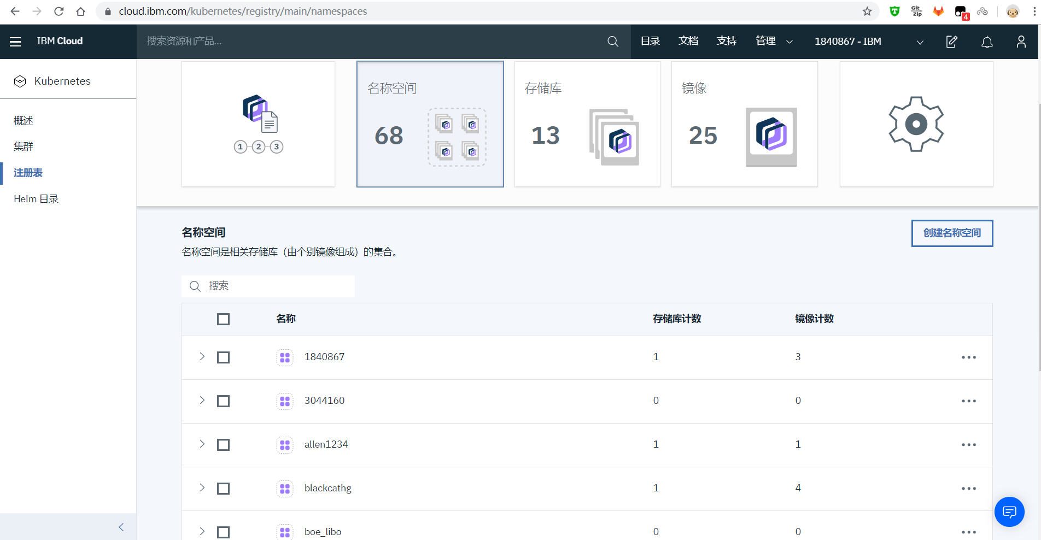This screenshot has height=540, width=1041.
Task: Bookmark this page with star icon
Action: click(867, 11)
